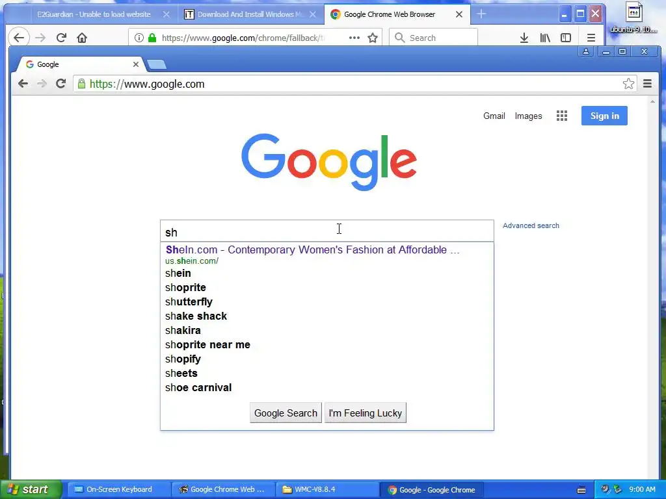Open WMC-V8.8.4 folder taskbar item
The height and width of the screenshot is (499, 666).
pyautogui.click(x=327, y=490)
